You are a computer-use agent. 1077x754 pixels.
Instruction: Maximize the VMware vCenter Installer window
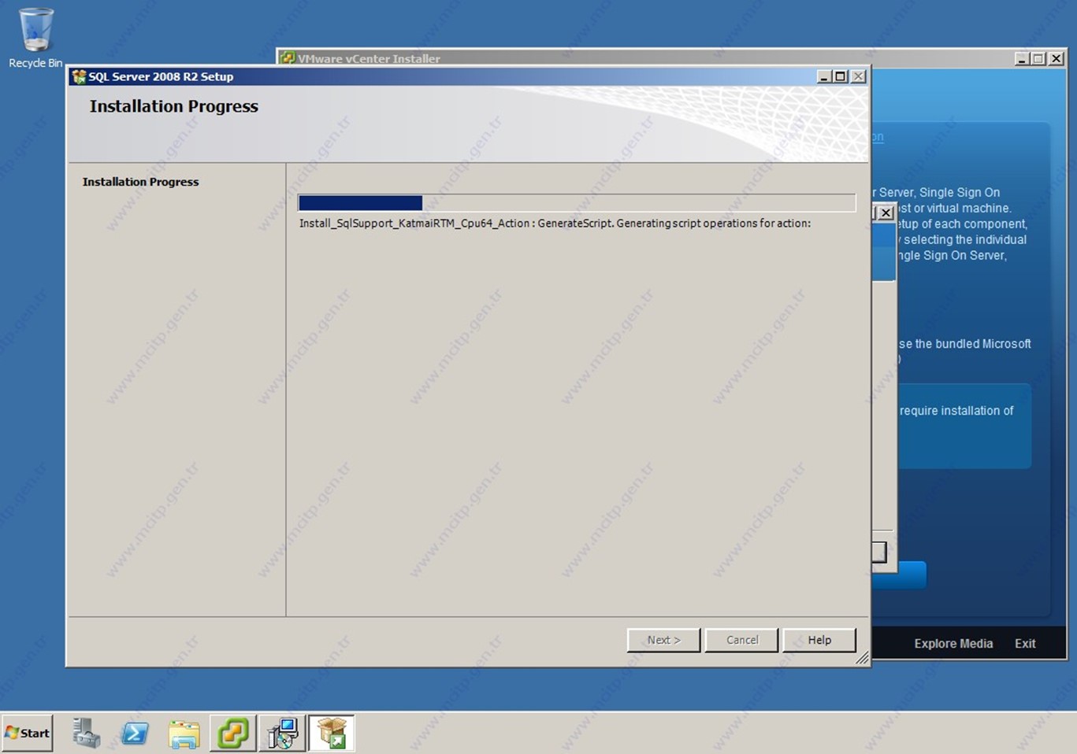[1038, 58]
